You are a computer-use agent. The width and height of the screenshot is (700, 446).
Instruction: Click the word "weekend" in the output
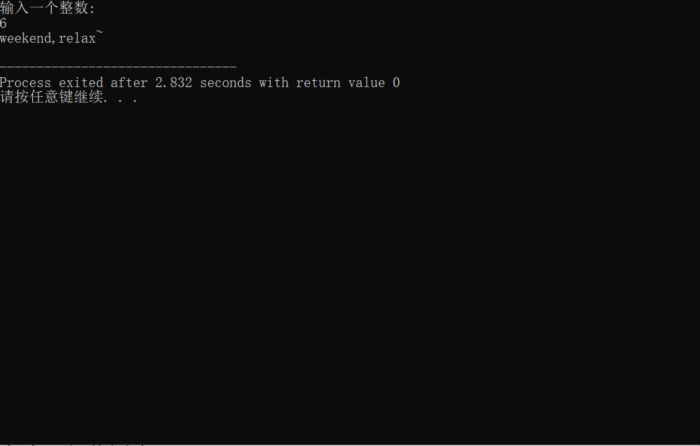point(25,39)
